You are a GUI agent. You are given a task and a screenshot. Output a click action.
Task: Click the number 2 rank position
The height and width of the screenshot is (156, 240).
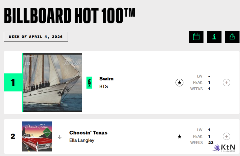13,137
